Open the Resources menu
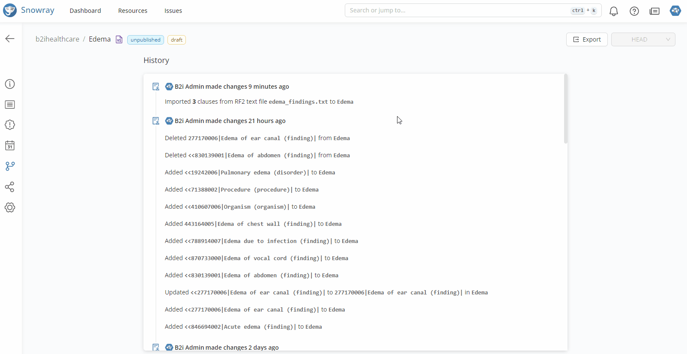 [x=133, y=11]
